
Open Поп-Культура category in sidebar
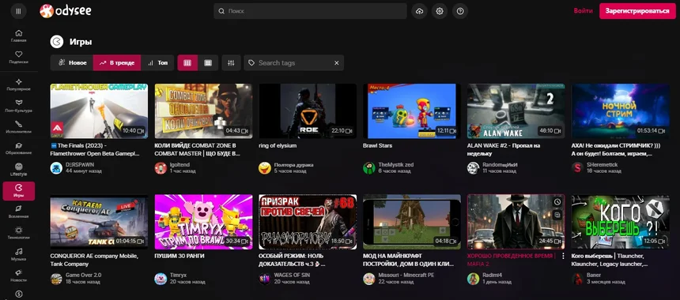click(x=19, y=106)
